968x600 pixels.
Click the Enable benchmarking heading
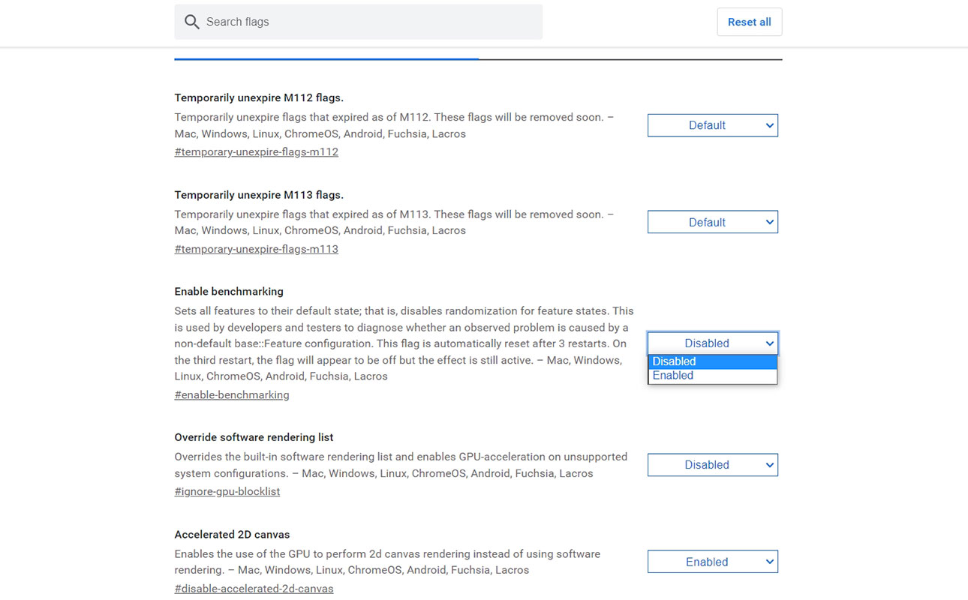pyautogui.click(x=229, y=291)
